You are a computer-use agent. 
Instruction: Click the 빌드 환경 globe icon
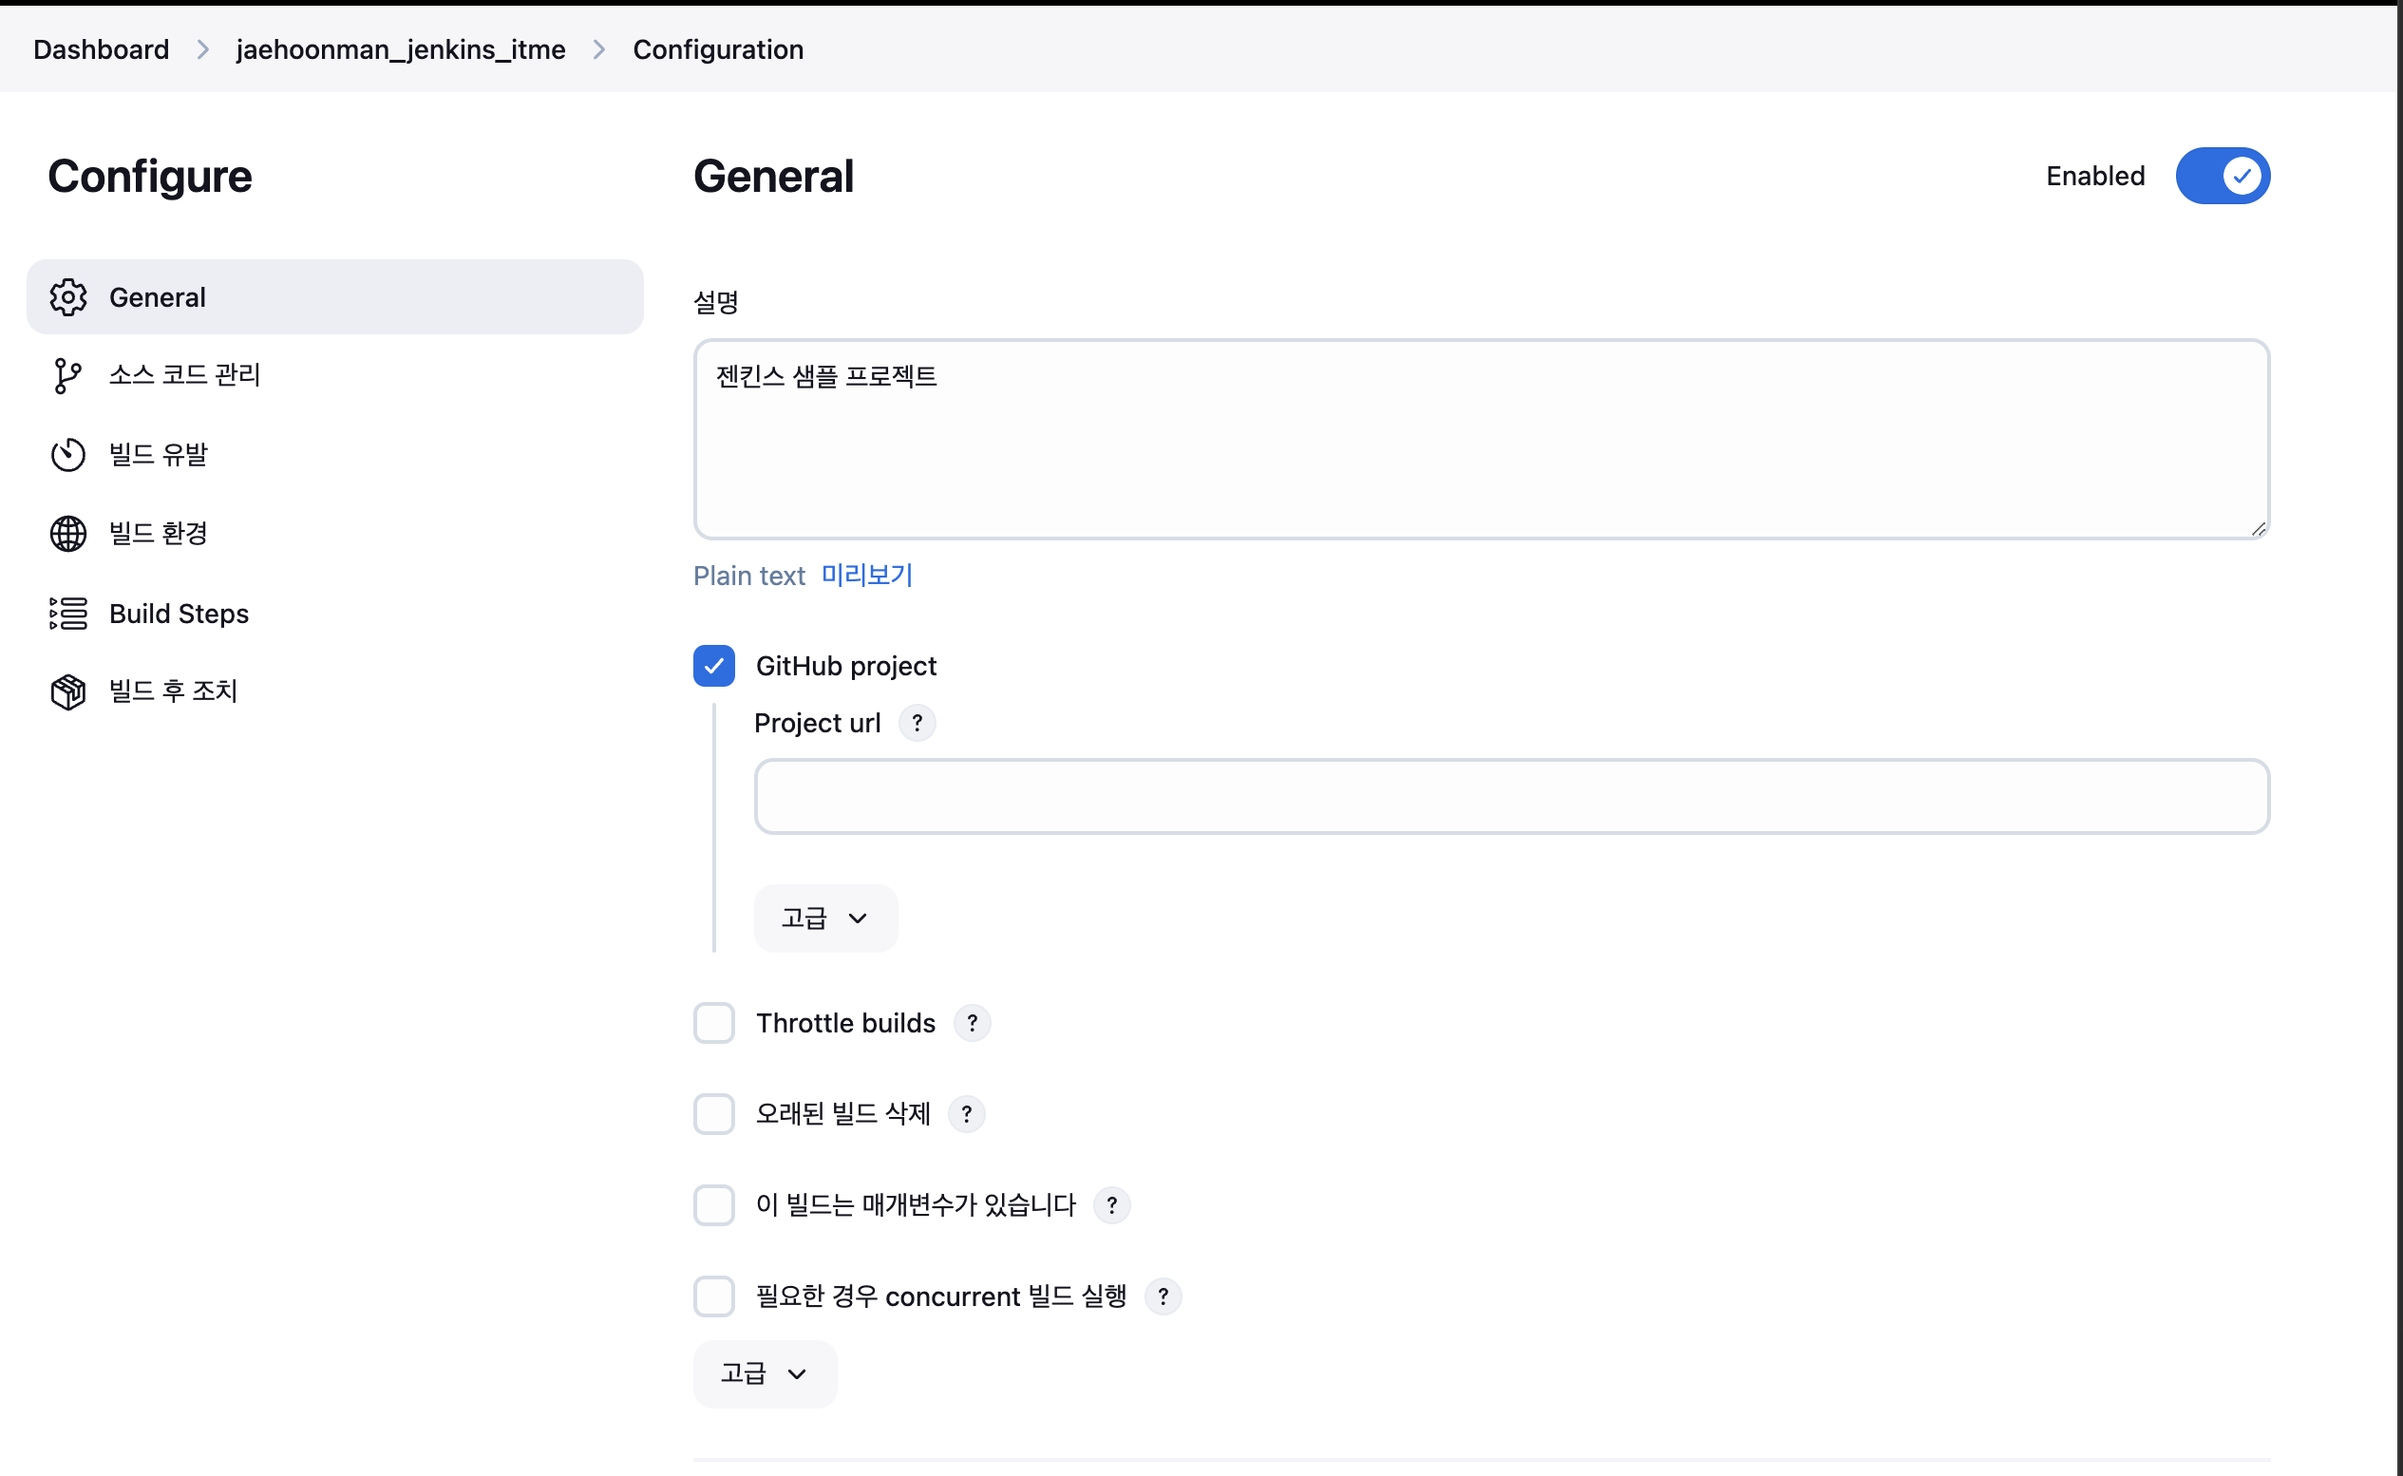point(68,534)
